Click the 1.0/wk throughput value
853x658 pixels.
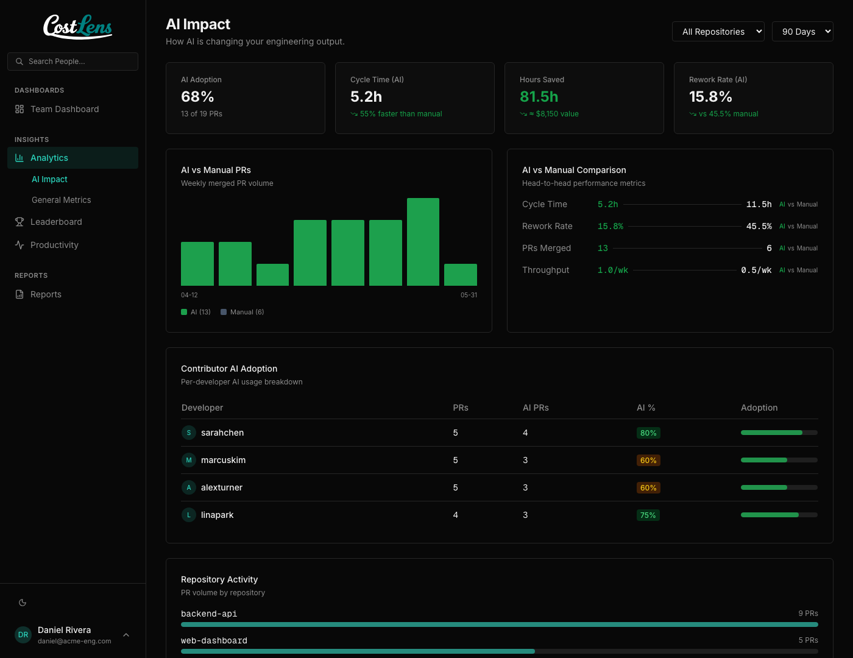(613, 270)
